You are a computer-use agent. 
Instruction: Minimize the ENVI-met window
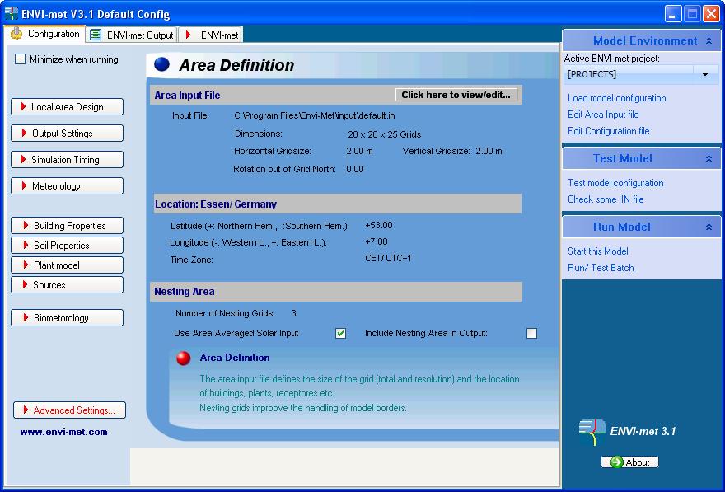pyautogui.click(x=673, y=14)
